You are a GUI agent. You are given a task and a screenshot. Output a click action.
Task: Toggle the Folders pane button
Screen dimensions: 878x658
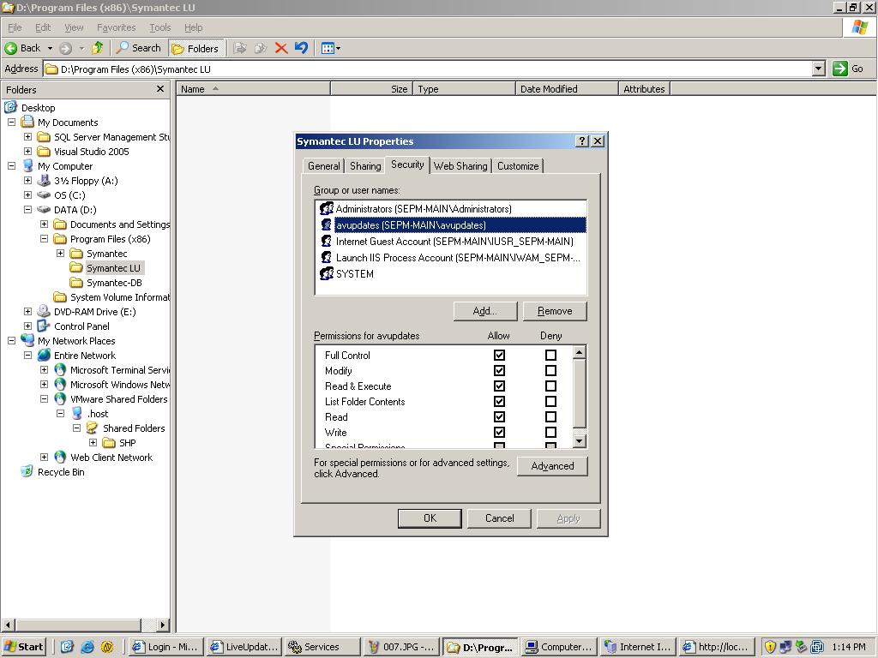[195, 48]
